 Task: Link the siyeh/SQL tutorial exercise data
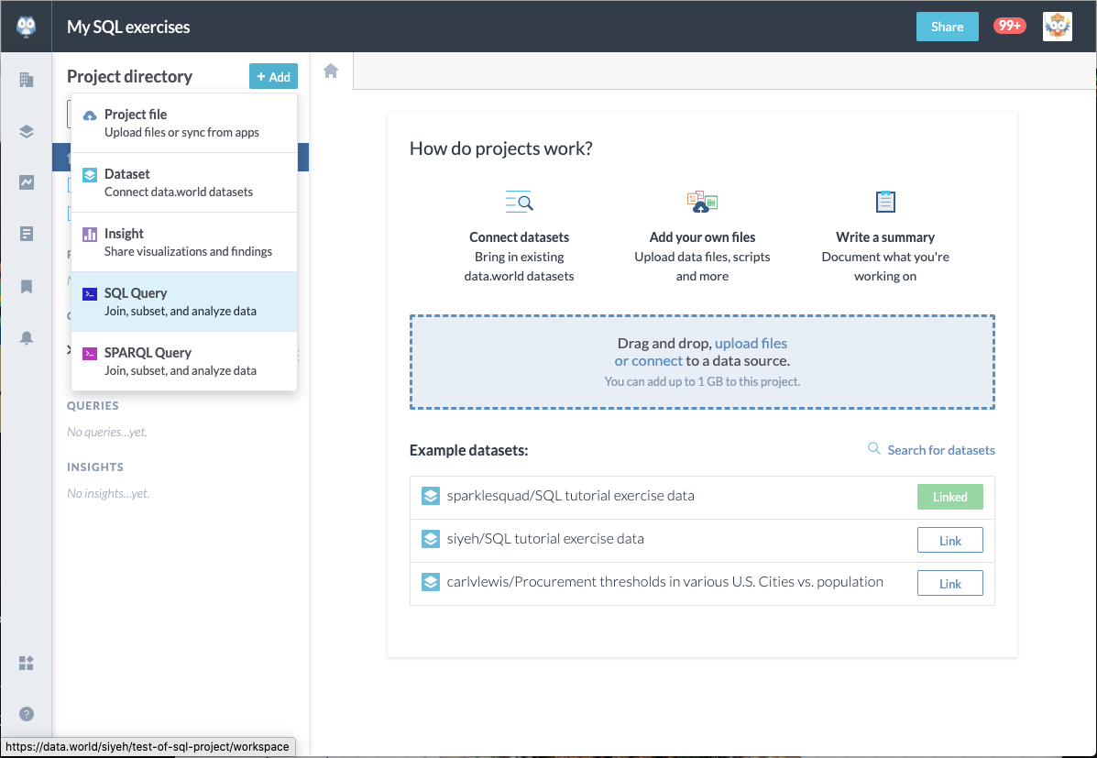click(950, 541)
